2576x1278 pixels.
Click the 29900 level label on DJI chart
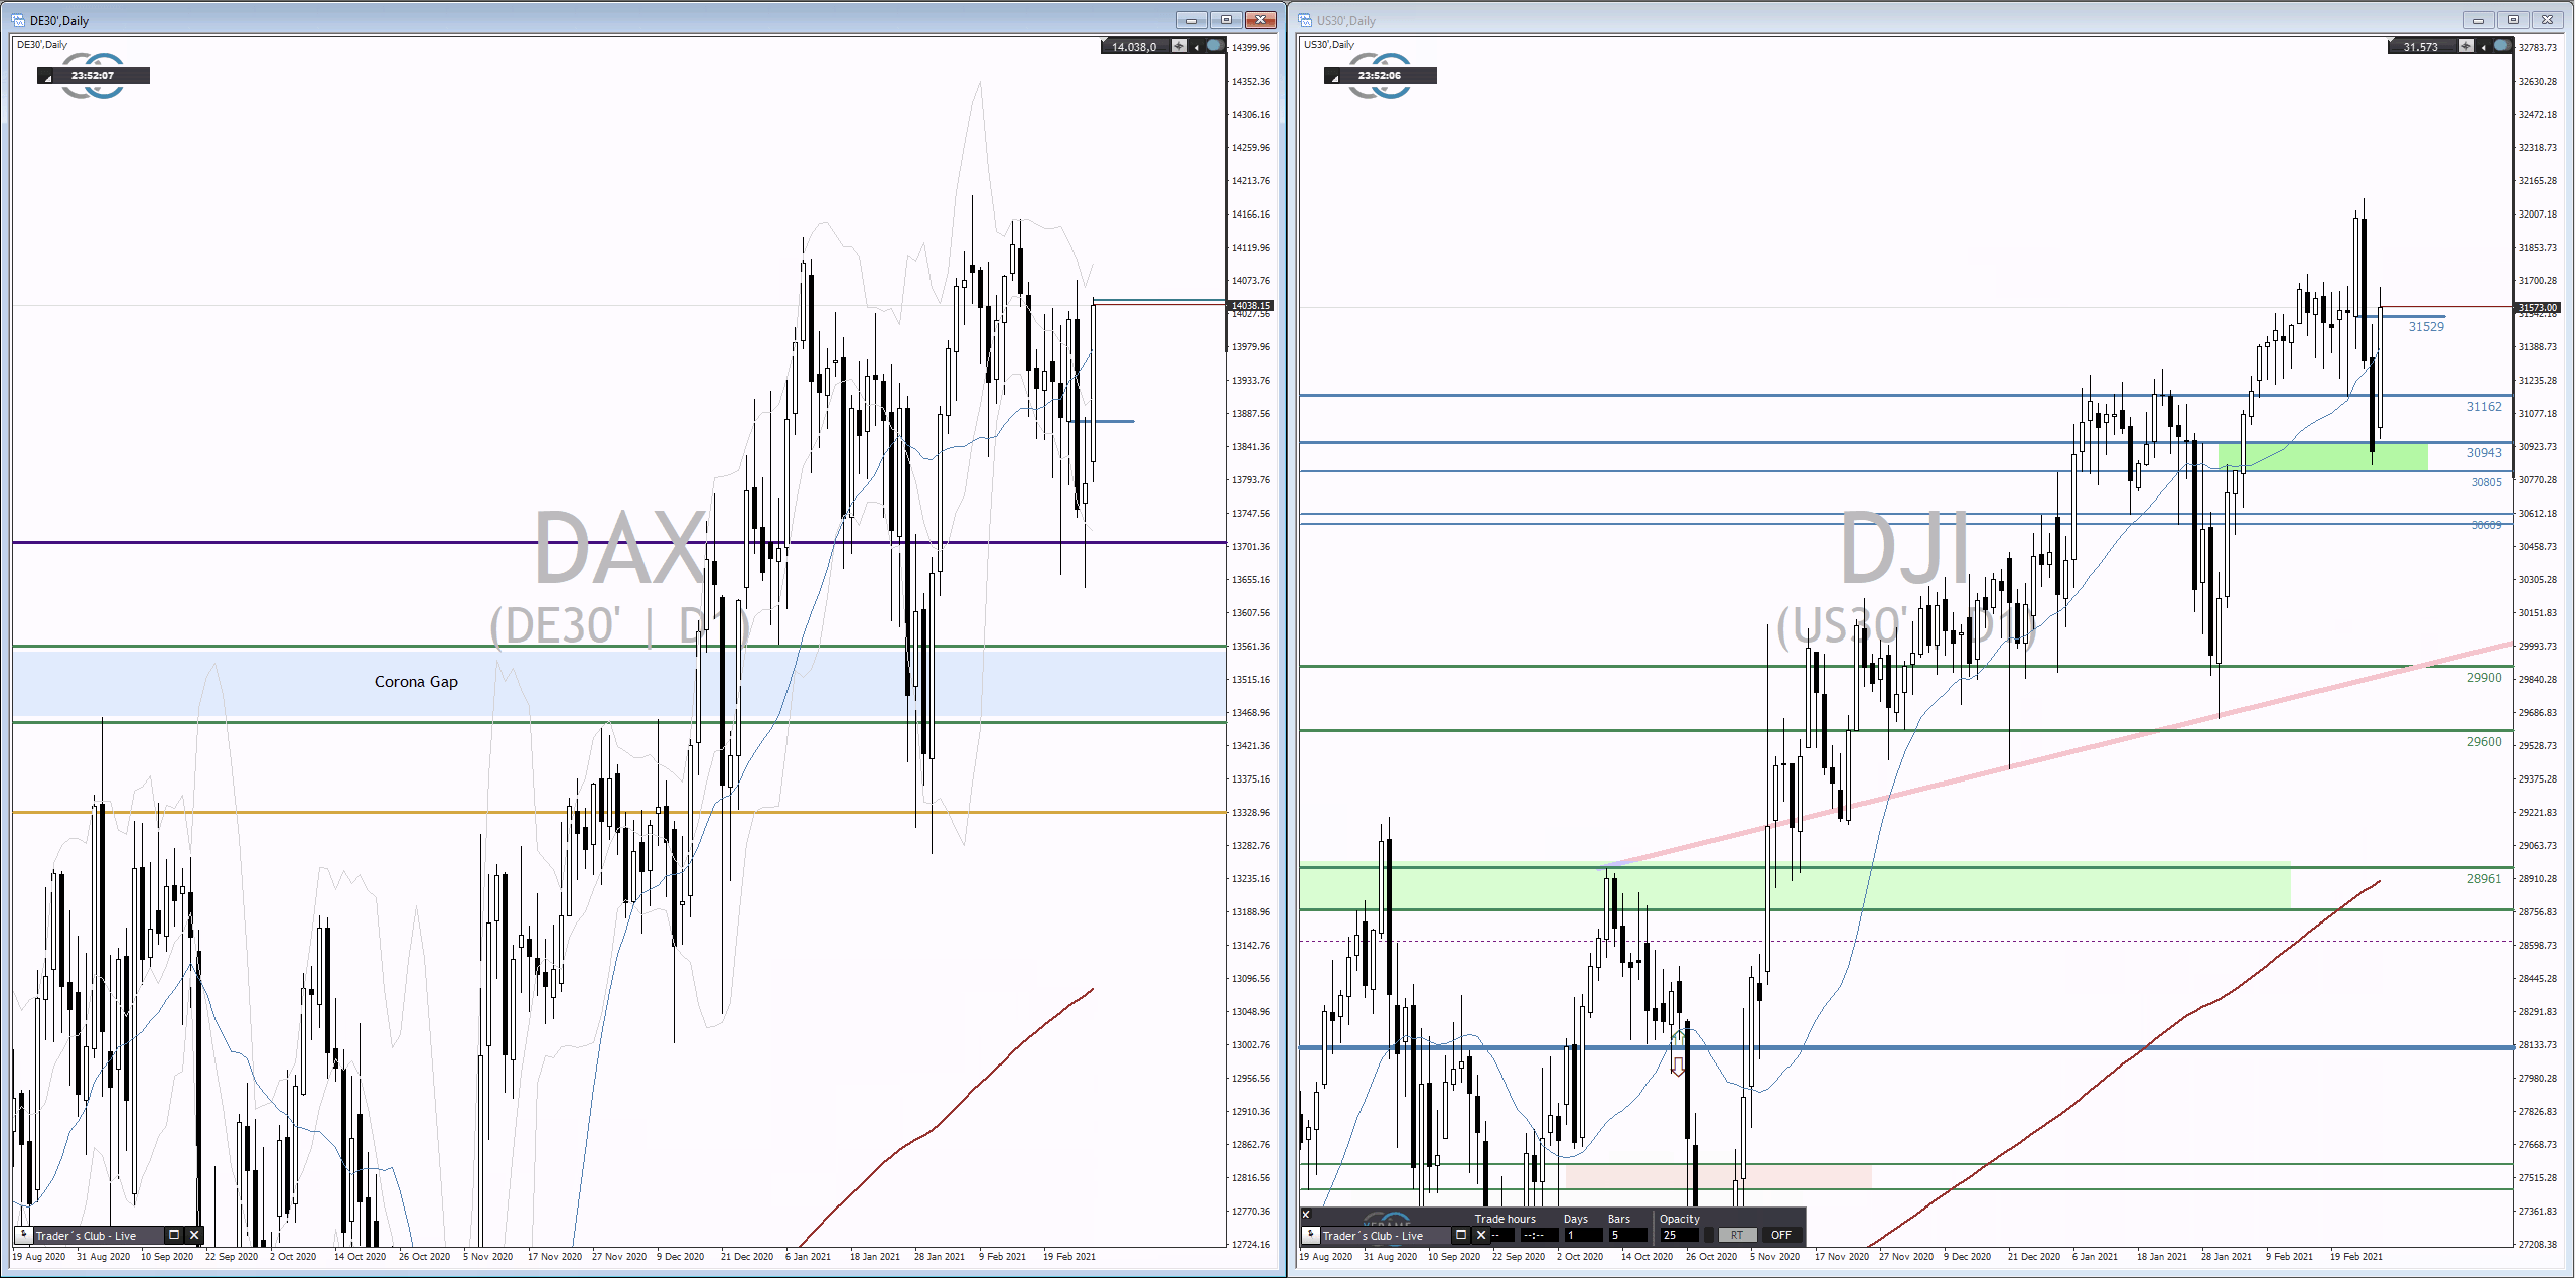pos(2484,678)
